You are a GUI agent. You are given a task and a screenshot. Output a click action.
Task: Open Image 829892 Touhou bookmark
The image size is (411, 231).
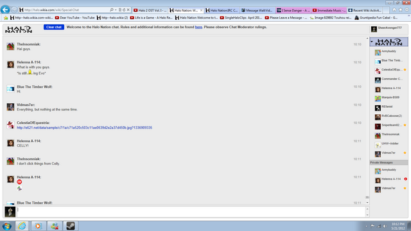pos(331,18)
